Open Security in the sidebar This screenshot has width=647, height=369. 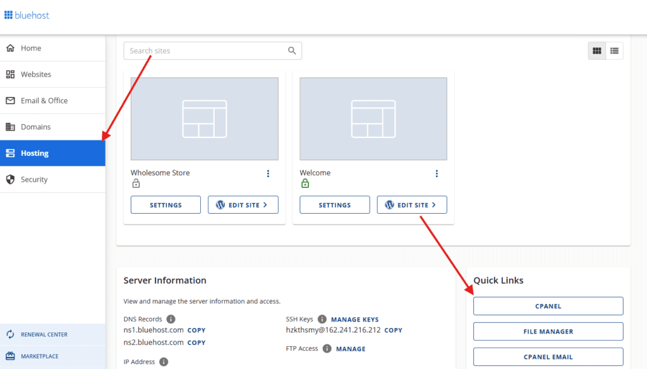click(52, 180)
